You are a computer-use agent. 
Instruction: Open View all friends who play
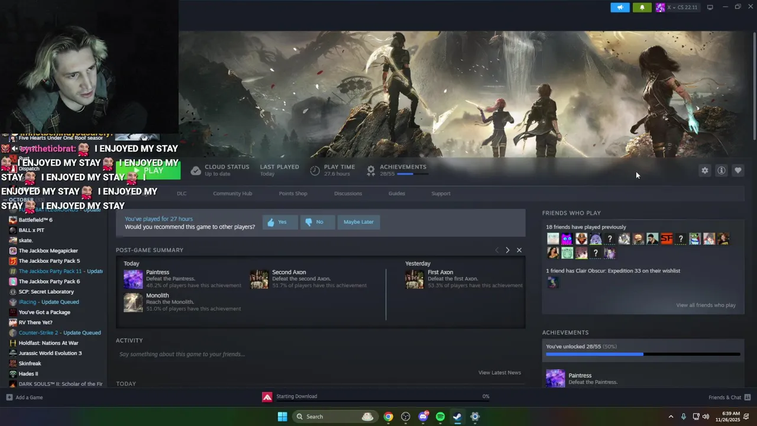pos(706,305)
